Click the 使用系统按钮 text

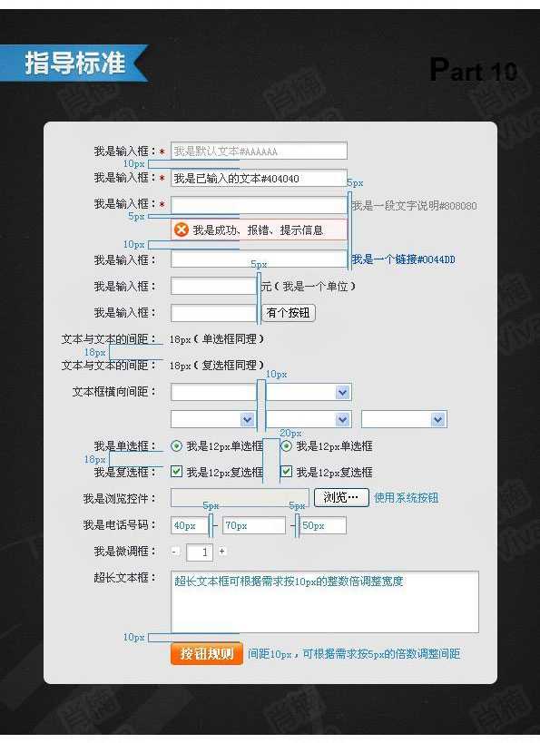tap(407, 498)
